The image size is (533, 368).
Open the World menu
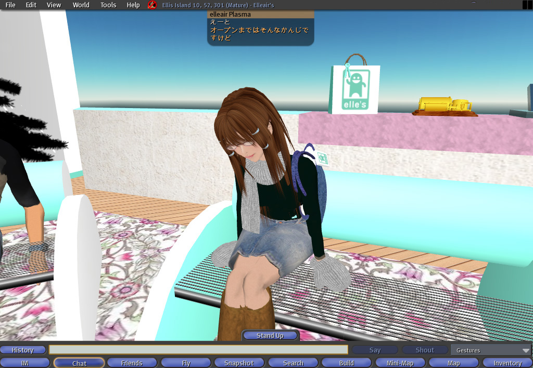(81, 5)
